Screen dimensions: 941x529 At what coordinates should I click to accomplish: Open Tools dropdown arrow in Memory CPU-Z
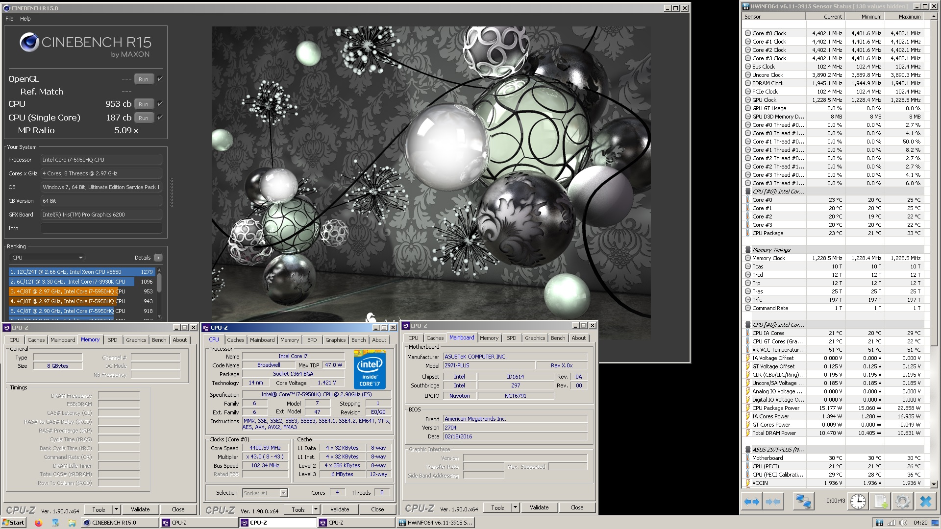[116, 509]
